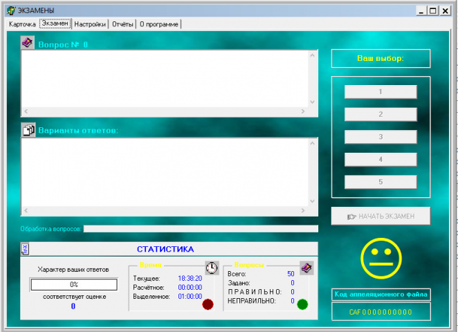Click the yellow neutral smiley face
This screenshot has width=458, height=332.
[x=381, y=259]
